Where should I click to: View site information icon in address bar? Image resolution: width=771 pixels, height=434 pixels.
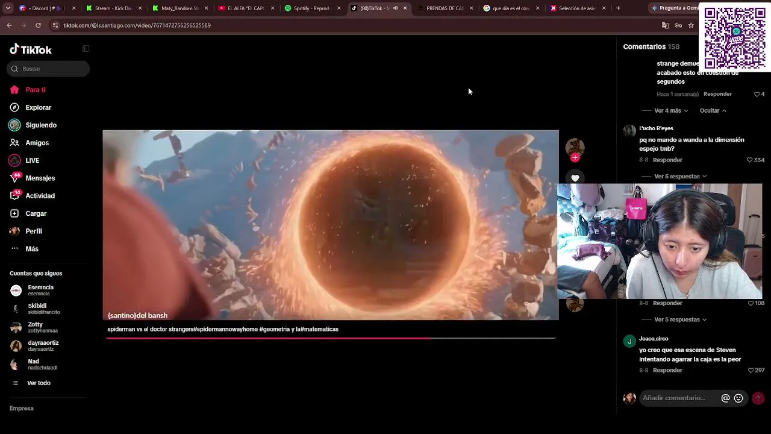(55, 25)
